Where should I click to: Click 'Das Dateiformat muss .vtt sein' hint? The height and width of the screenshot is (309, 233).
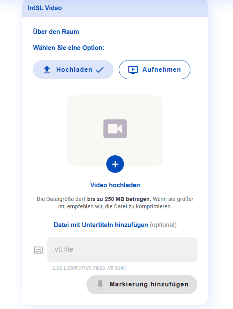click(89, 268)
